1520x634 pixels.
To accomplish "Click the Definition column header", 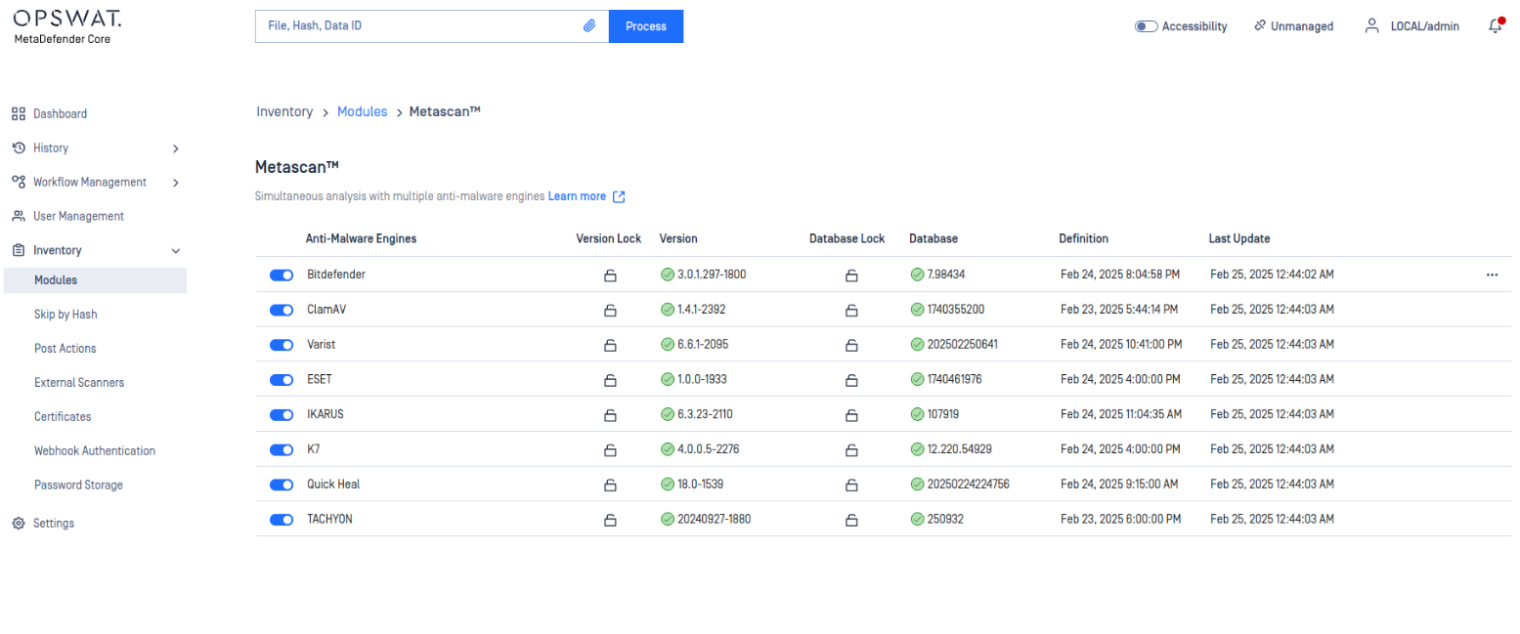I will pyautogui.click(x=1084, y=239).
